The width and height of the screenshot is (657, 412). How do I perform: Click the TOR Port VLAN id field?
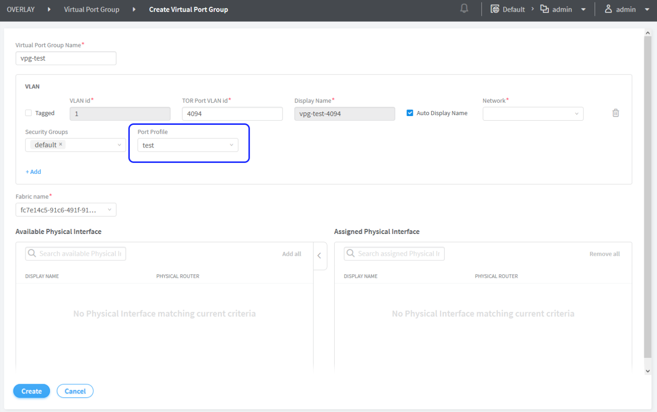click(x=232, y=114)
